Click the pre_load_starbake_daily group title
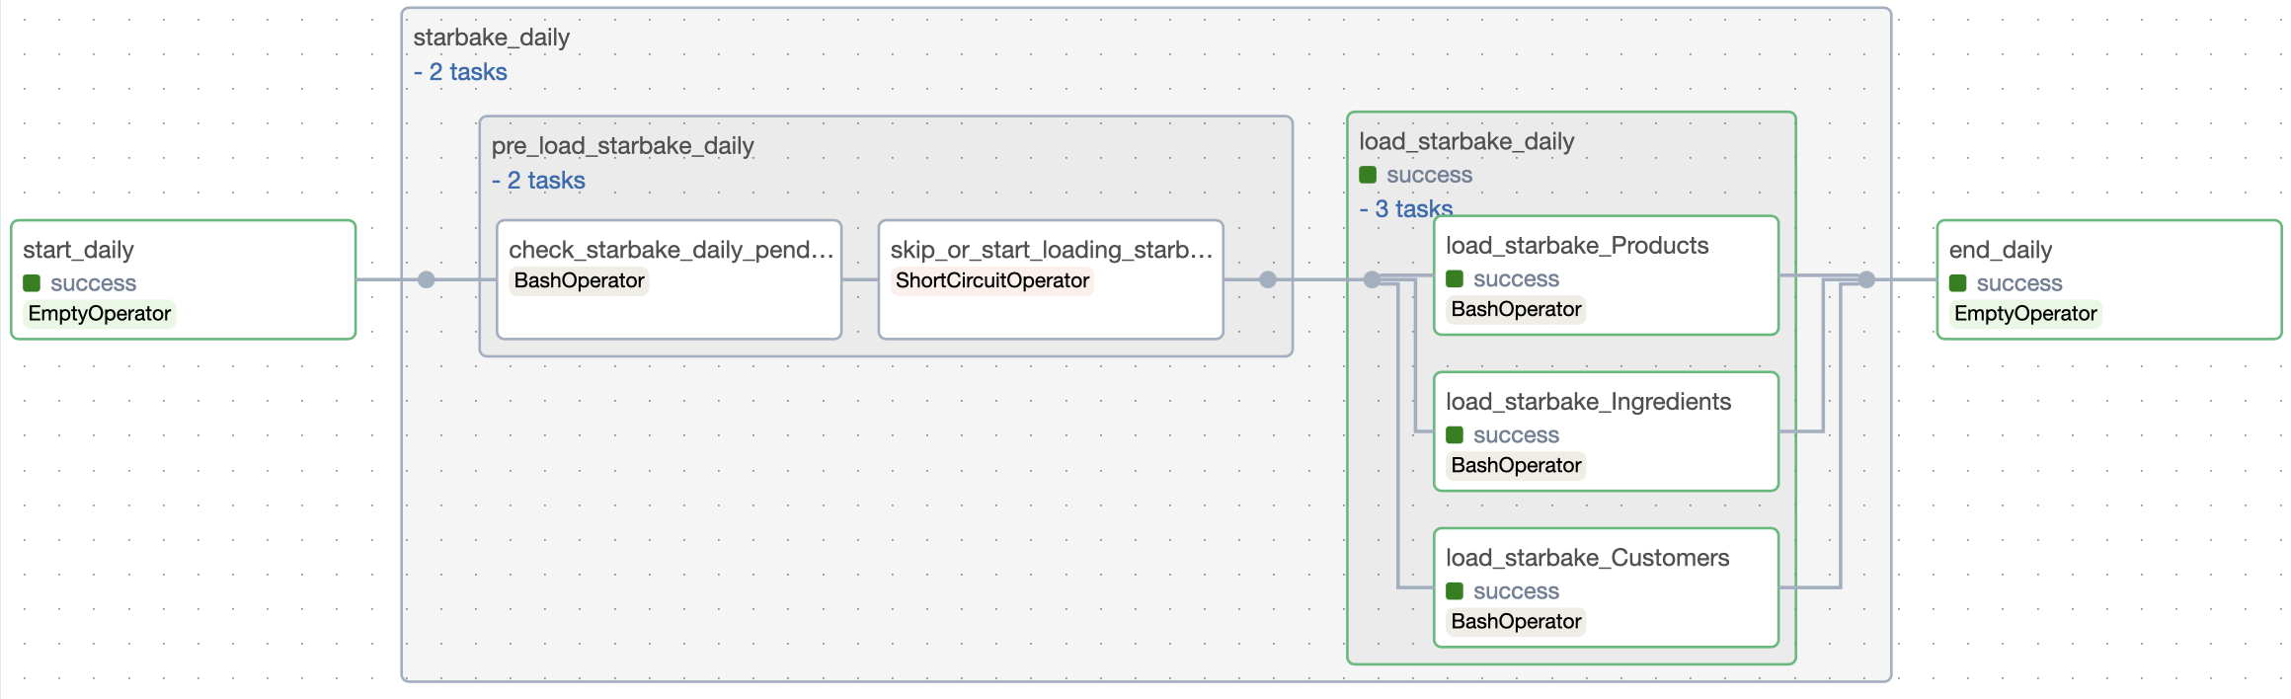The height and width of the screenshot is (699, 2291). (623, 146)
